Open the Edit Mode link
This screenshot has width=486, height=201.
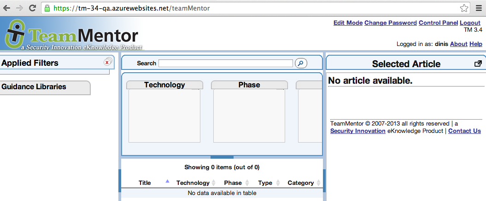tap(348, 23)
